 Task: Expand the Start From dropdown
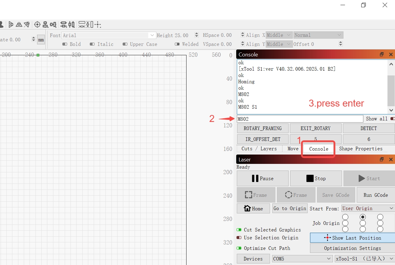pos(368,209)
